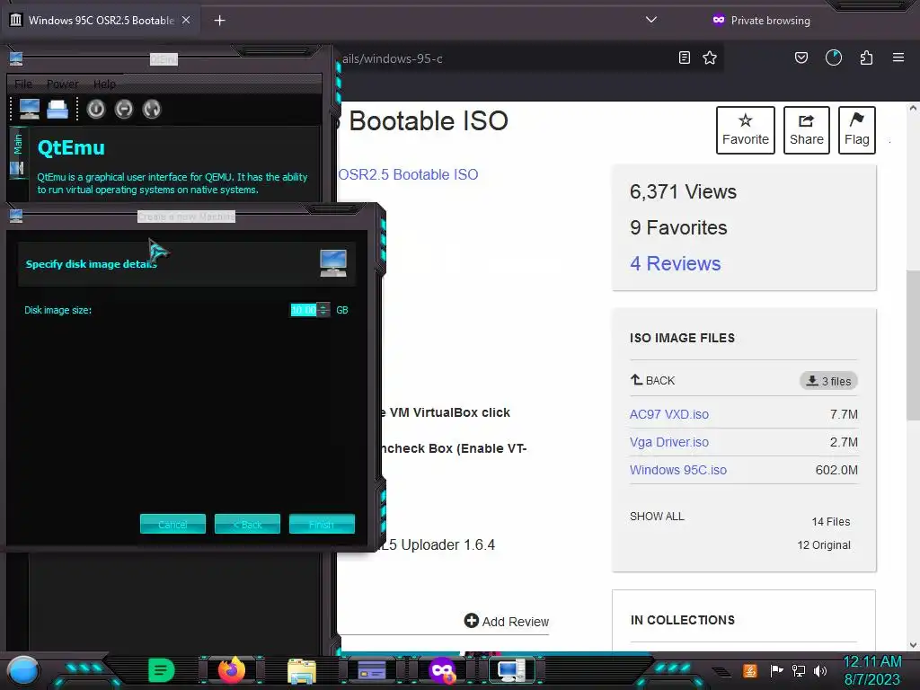Switch to Firefox private browsing on the taskbar
The width and height of the screenshot is (920, 690).
pyautogui.click(x=442, y=670)
